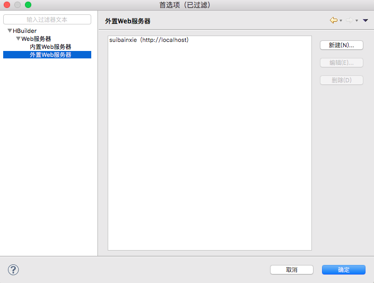
Task: Close the preferences window with red button
Action: coord(7,5)
